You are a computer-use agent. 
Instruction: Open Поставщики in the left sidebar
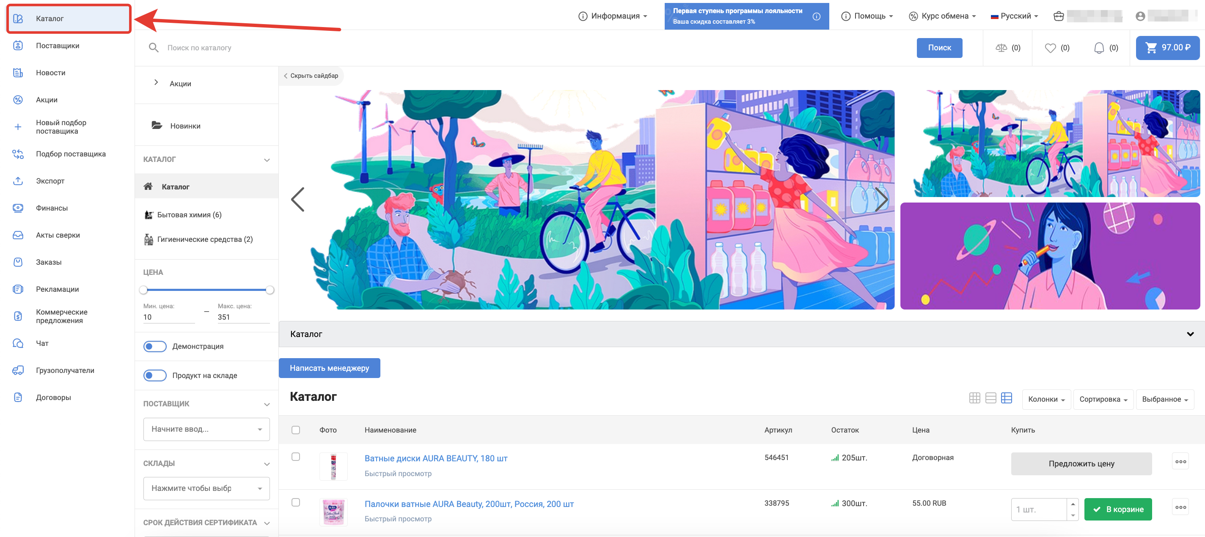click(x=57, y=46)
